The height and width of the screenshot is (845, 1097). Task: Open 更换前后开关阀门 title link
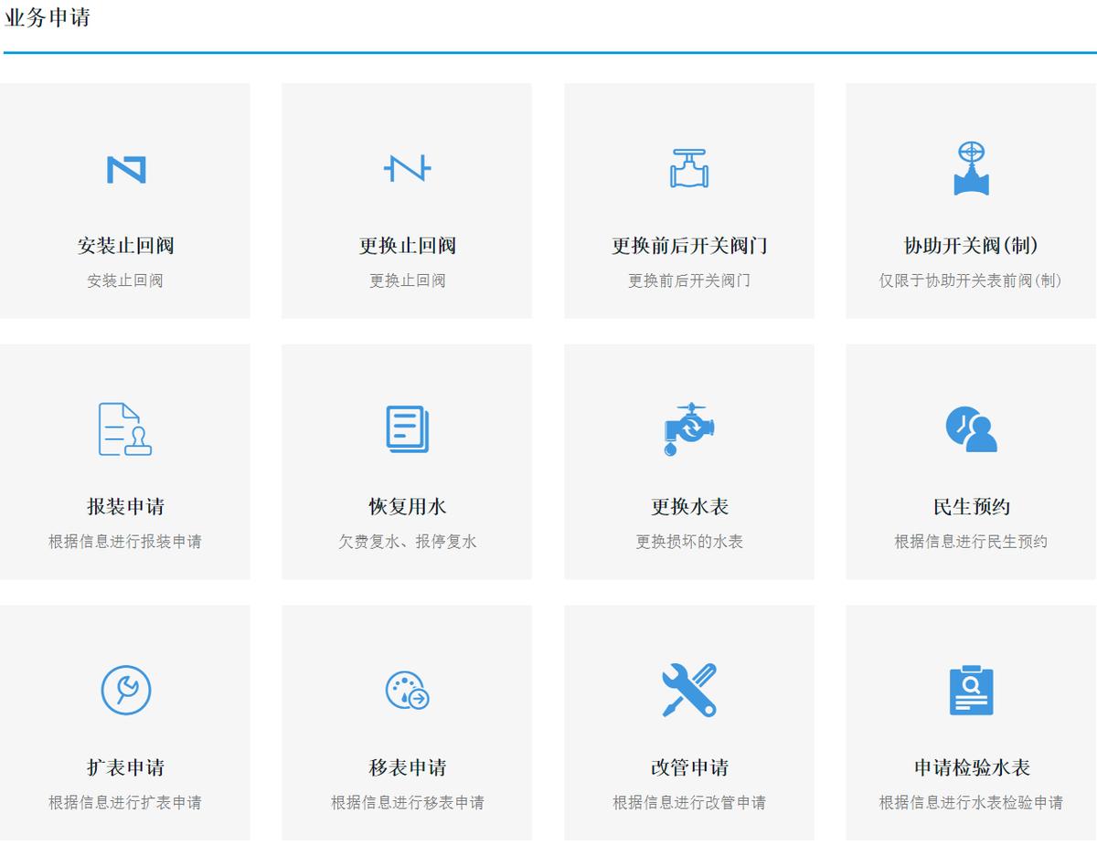[x=689, y=246]
